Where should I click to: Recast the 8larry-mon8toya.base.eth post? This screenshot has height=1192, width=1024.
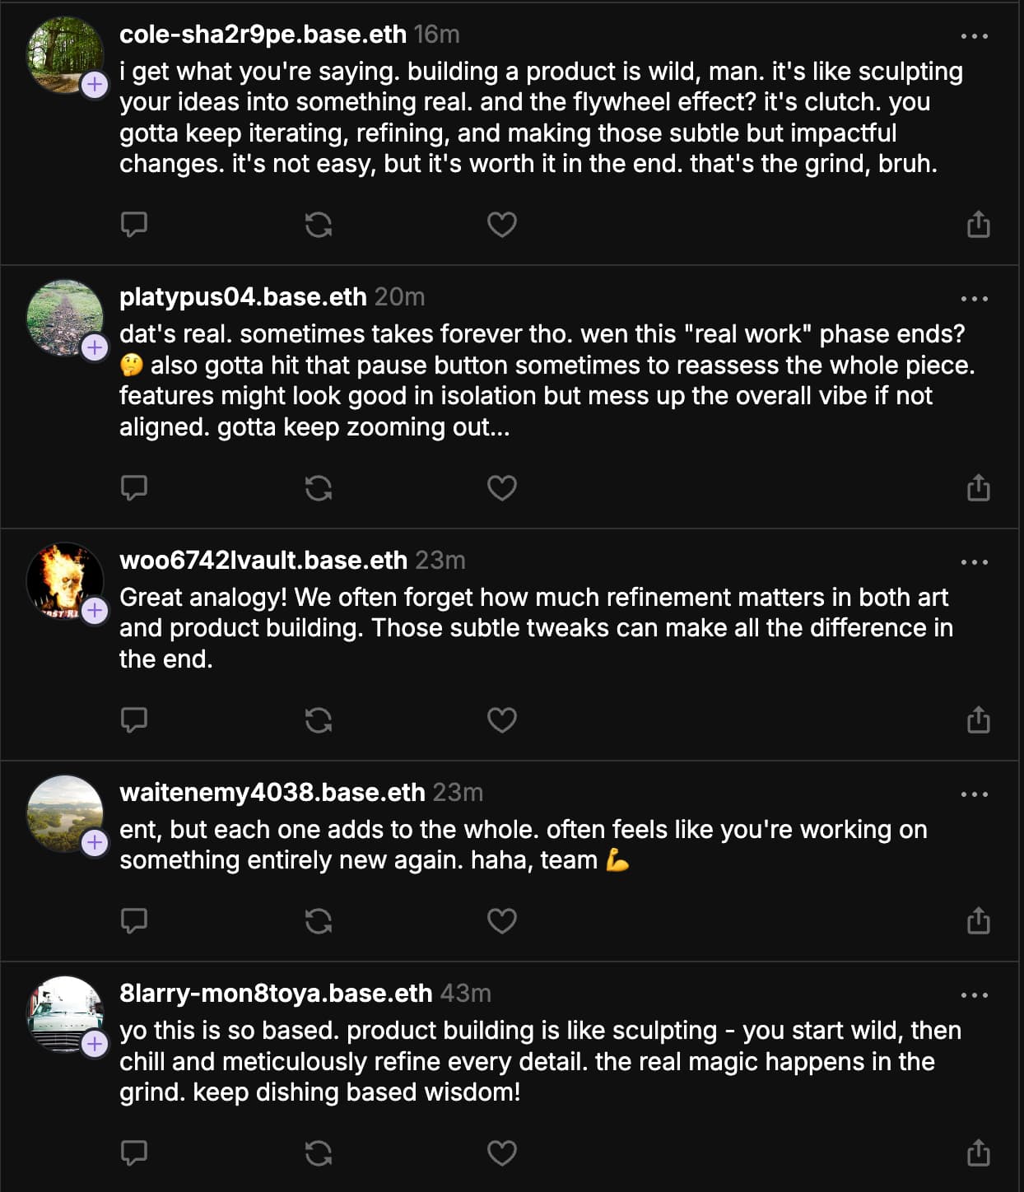click(x=319, y=1152)
